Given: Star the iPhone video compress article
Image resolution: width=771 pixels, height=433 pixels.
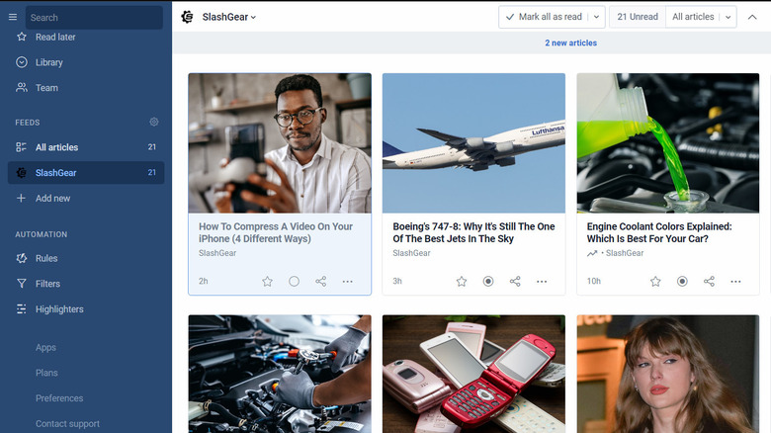Looking at the screenshot, I should (267, 282).
